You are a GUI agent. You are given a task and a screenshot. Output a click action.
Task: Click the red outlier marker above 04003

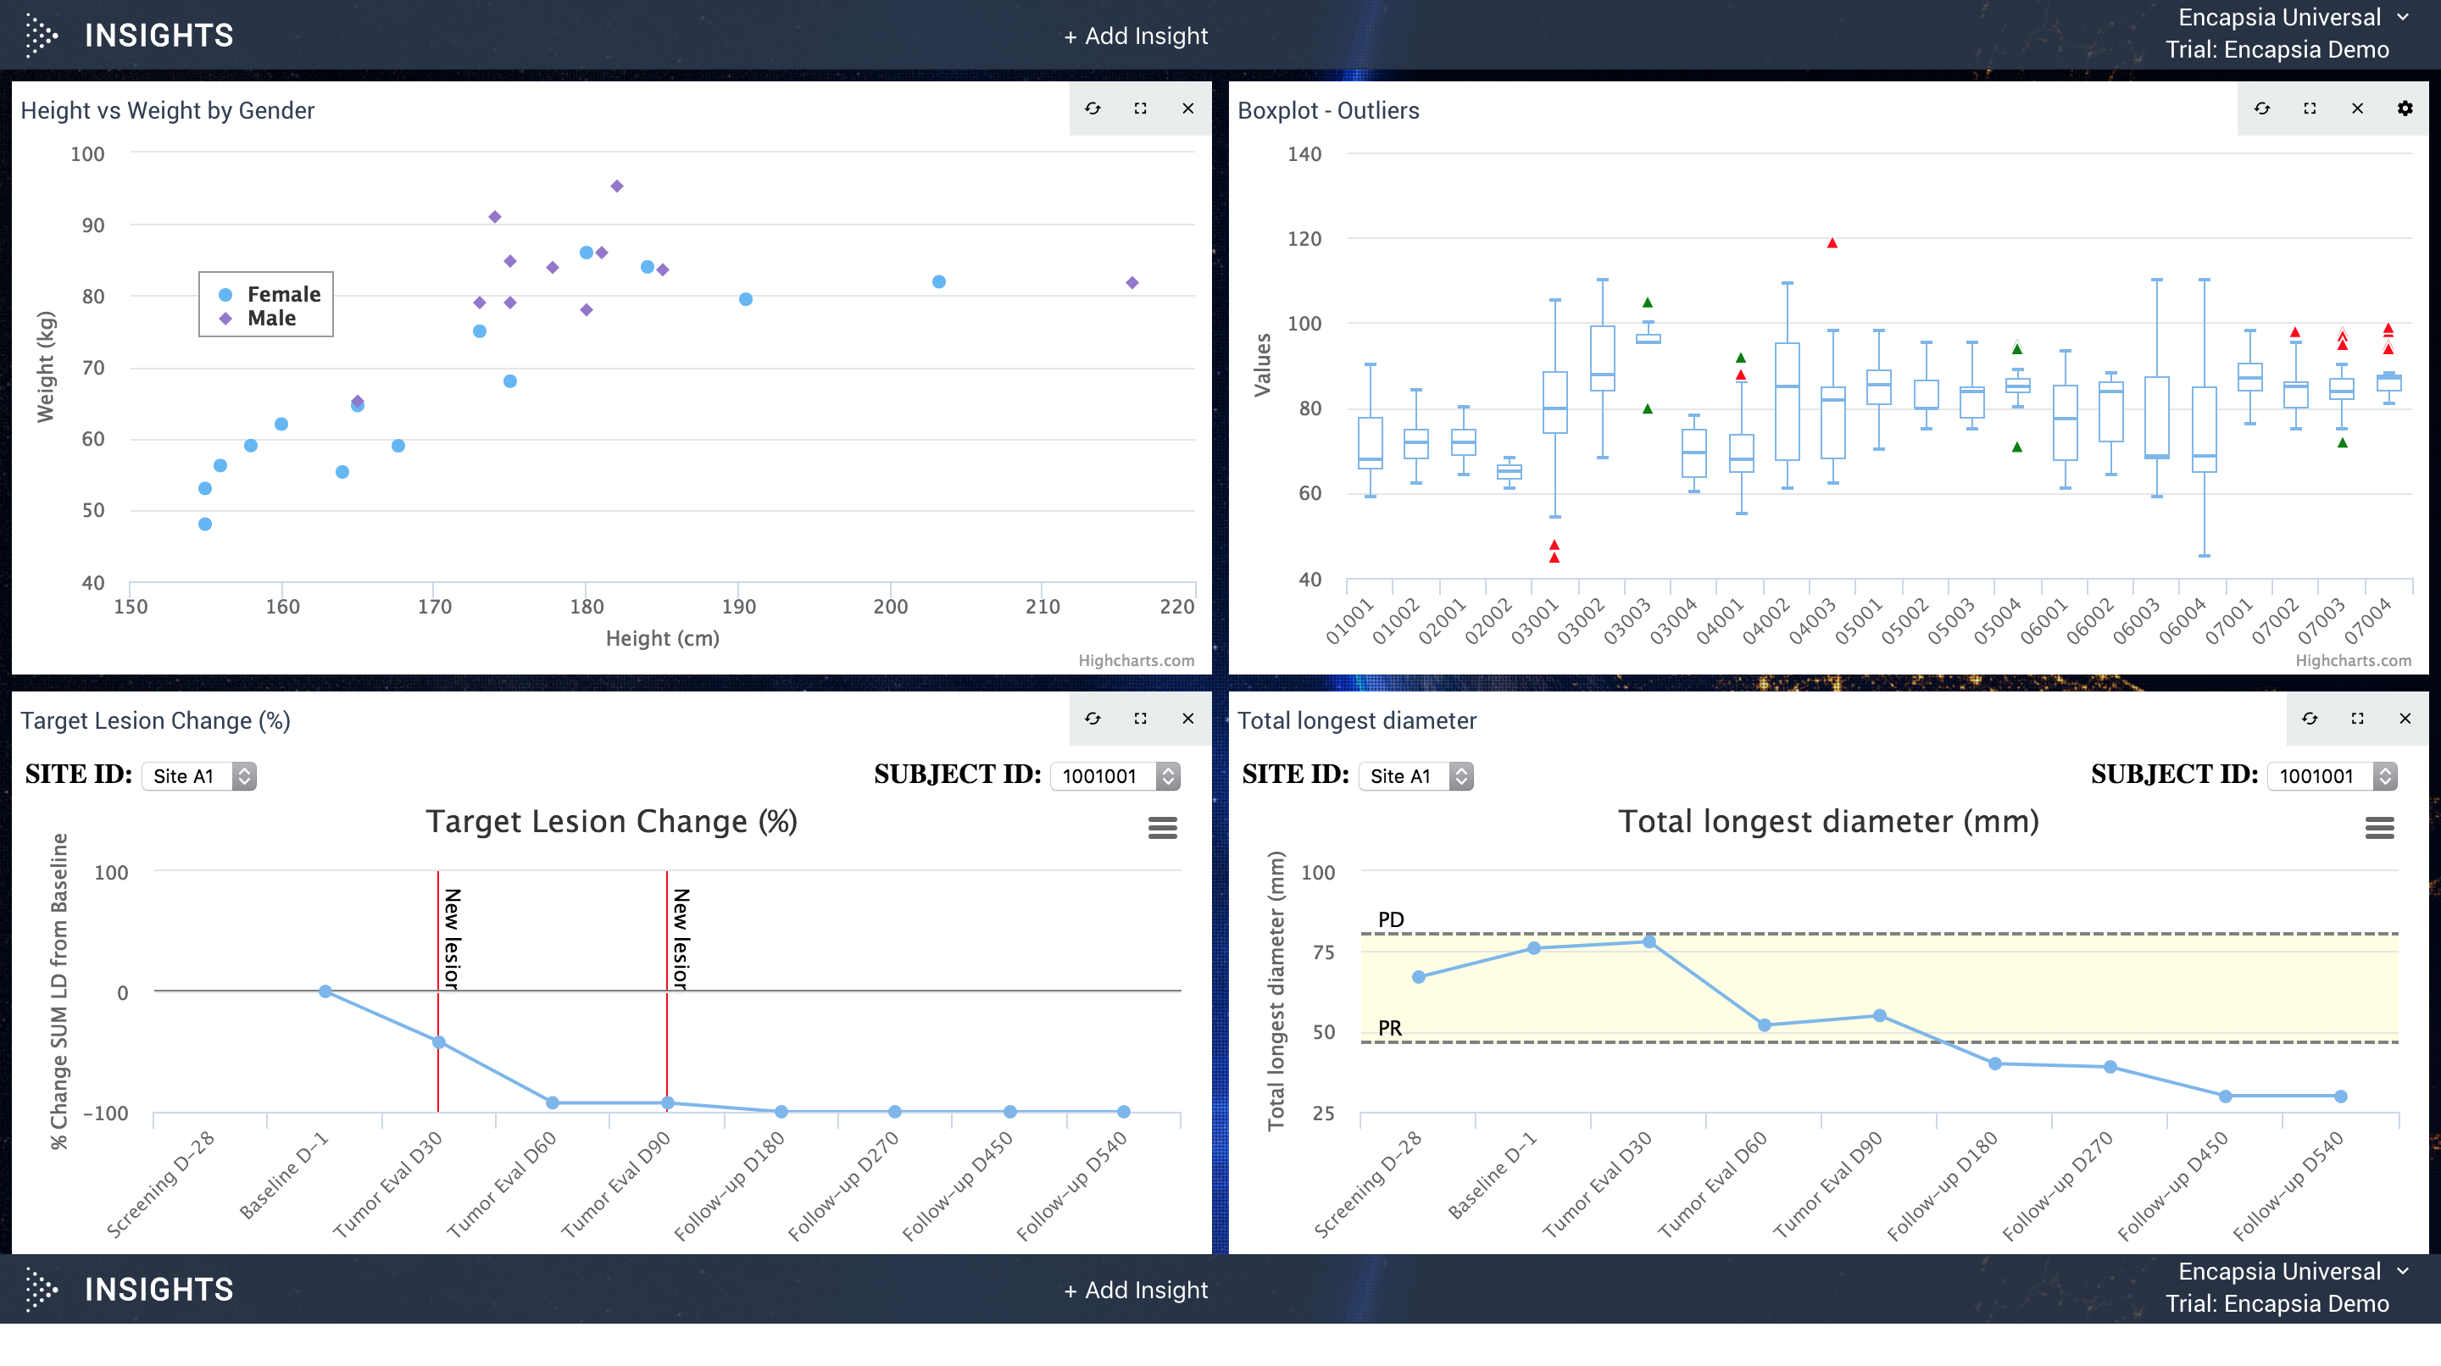pyautogui.click(x=1832, y=243)
